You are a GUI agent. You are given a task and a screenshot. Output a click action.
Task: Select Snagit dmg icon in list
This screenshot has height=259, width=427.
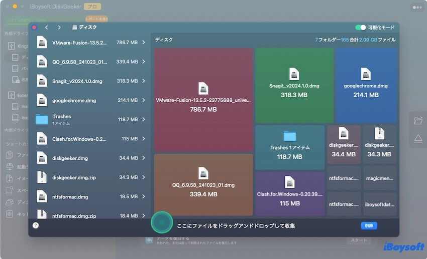click(x=42, y=81)
